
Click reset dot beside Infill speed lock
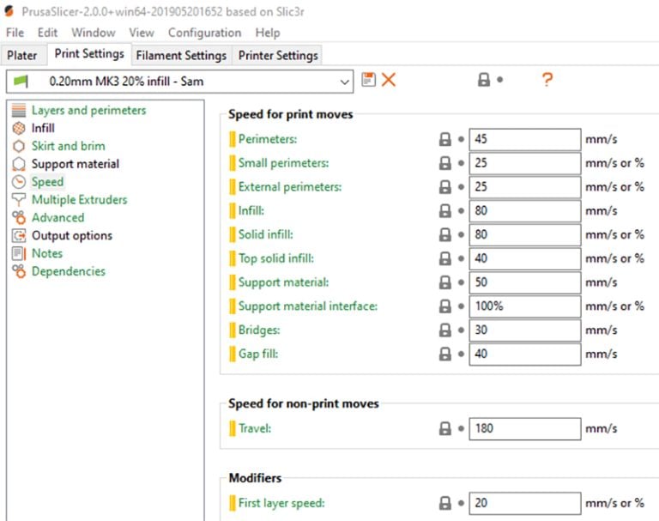[461, 210]
